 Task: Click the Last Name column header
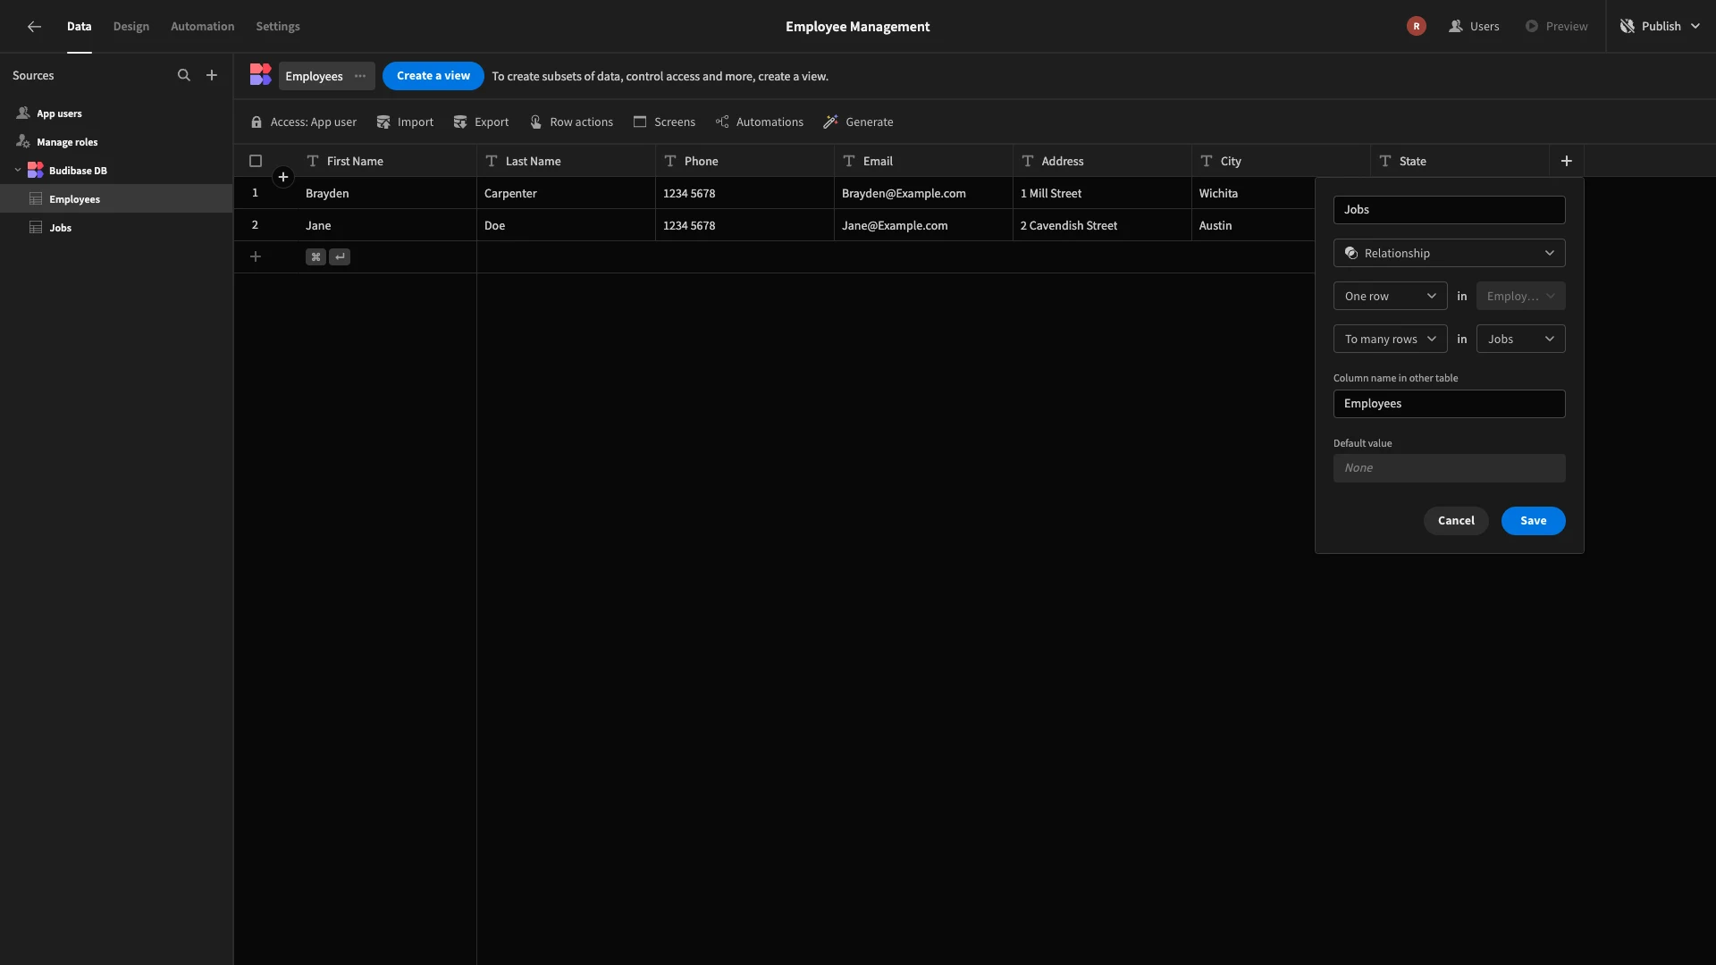(x=566, y=161)
